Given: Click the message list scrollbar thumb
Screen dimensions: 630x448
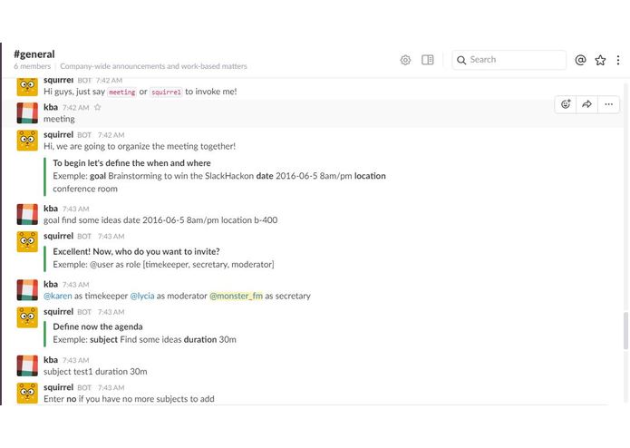Looking at the screenshot, I should 625,330.
